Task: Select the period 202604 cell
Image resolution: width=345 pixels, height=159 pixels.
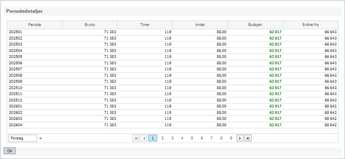Action: [35, 125]
